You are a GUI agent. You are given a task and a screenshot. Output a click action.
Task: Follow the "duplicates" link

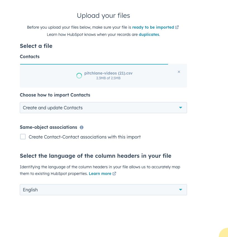click(149, 34)
